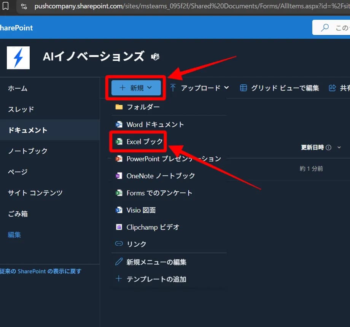Viewport: 350px width, 327px height.
Task: Open グリッド ビューで編集
Action: click(x=285, y=88)
